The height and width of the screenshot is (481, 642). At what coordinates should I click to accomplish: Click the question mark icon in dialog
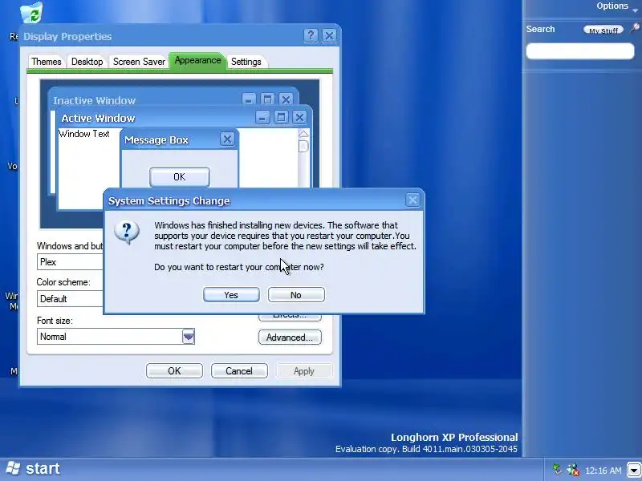pyautogui.click(x=127, y=232)
